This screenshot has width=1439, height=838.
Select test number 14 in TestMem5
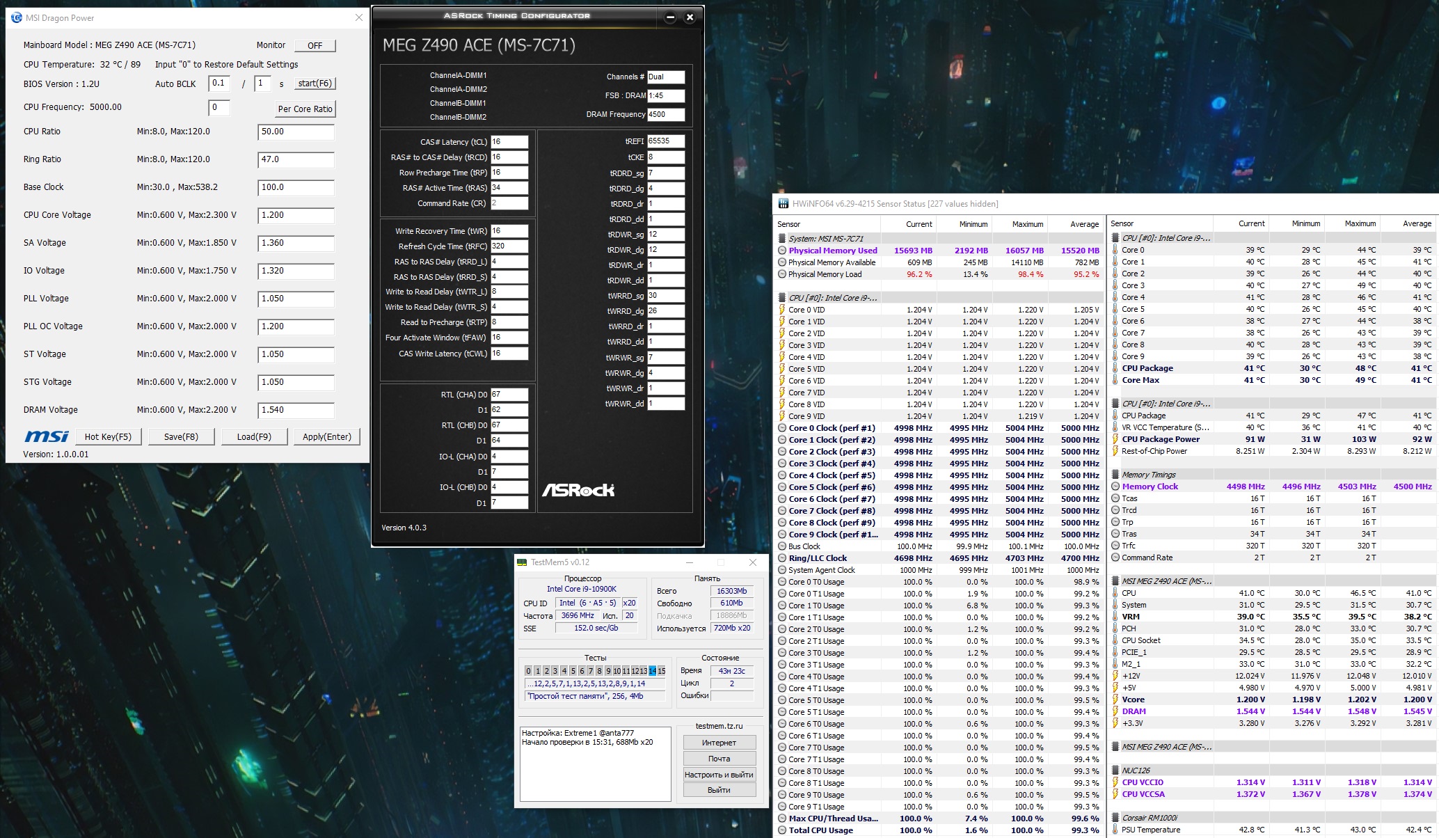pos(652,671)
